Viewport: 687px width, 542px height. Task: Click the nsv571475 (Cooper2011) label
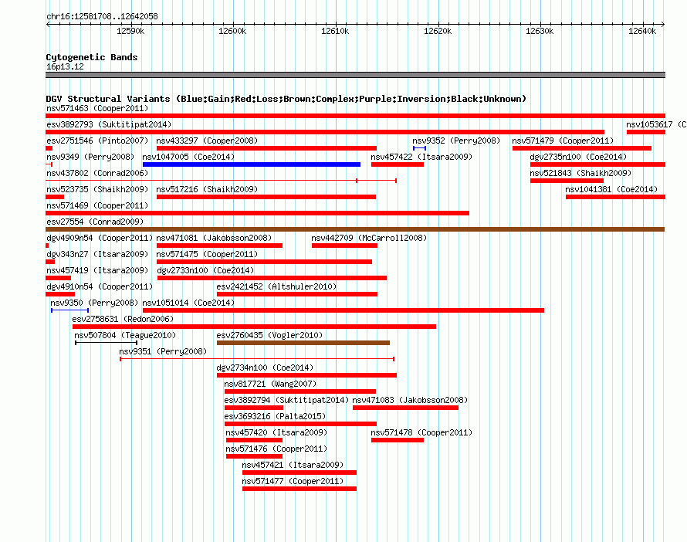point(207,254)
